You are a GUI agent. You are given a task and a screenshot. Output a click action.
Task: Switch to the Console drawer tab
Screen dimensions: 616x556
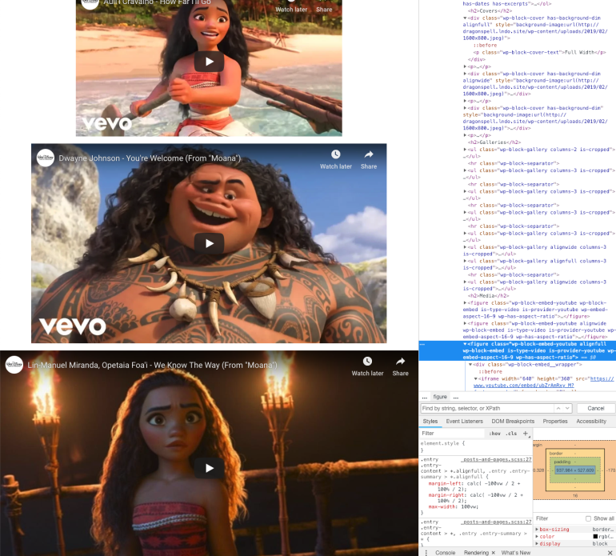pos(445,553)
